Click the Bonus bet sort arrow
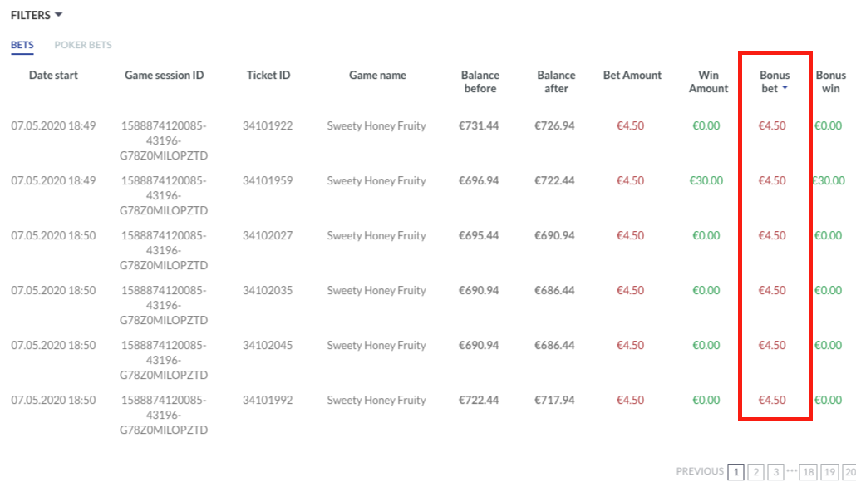 pyautogui.click(x=785, y=89)
